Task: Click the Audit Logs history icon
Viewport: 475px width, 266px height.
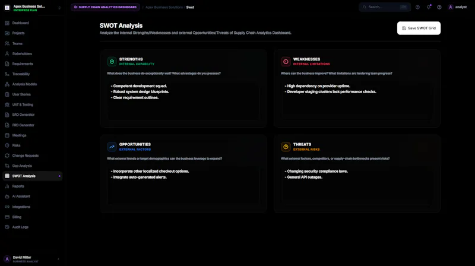Action: click(7, 227)
